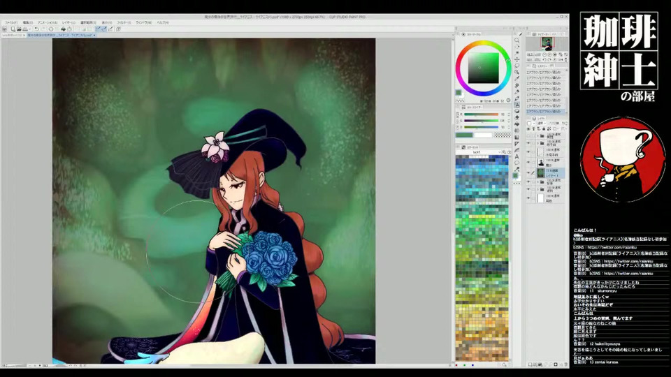Toggle visibility of the transparent-thumbnail layer
Screen dimensions: 671x377
[528, 152]
